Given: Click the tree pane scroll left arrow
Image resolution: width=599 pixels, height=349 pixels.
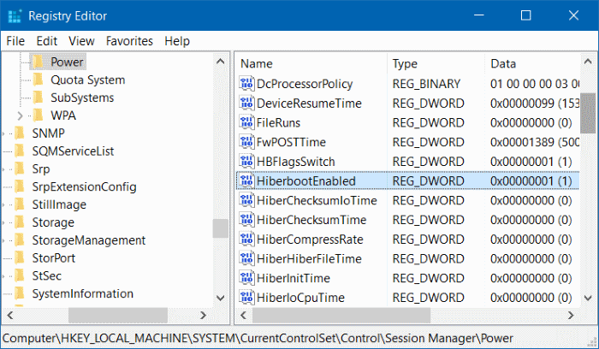Looking at the screenshot, I should (x=10, y=315).
